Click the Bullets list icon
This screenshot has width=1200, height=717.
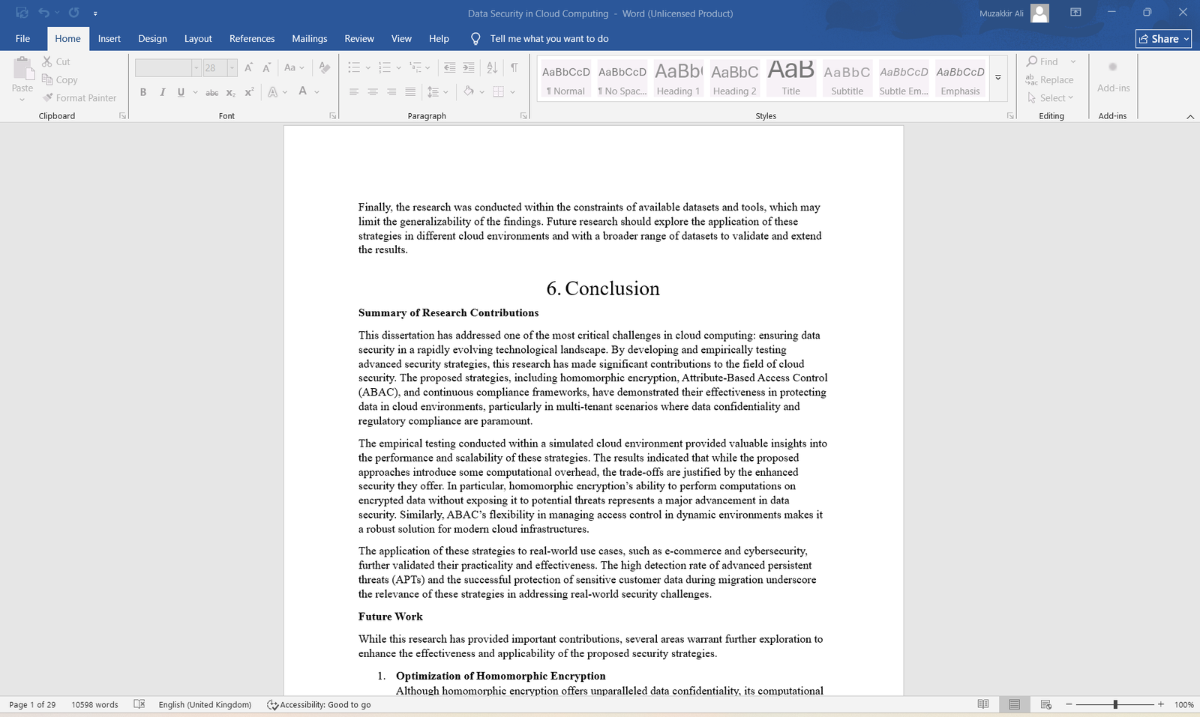[354, 67]
